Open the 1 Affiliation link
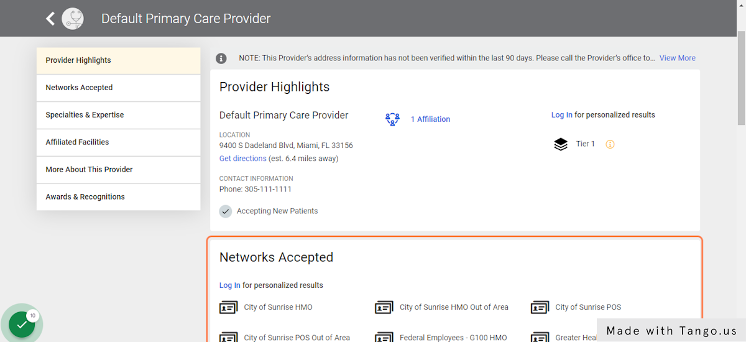 pos(430,119)
